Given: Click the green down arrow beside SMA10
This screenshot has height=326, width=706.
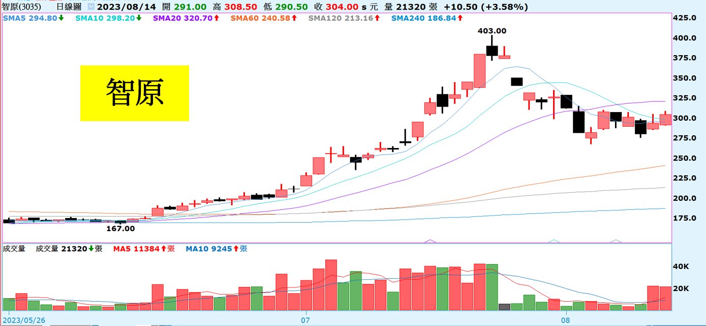Looking at the screenshot, I should [x=138, y=18].
